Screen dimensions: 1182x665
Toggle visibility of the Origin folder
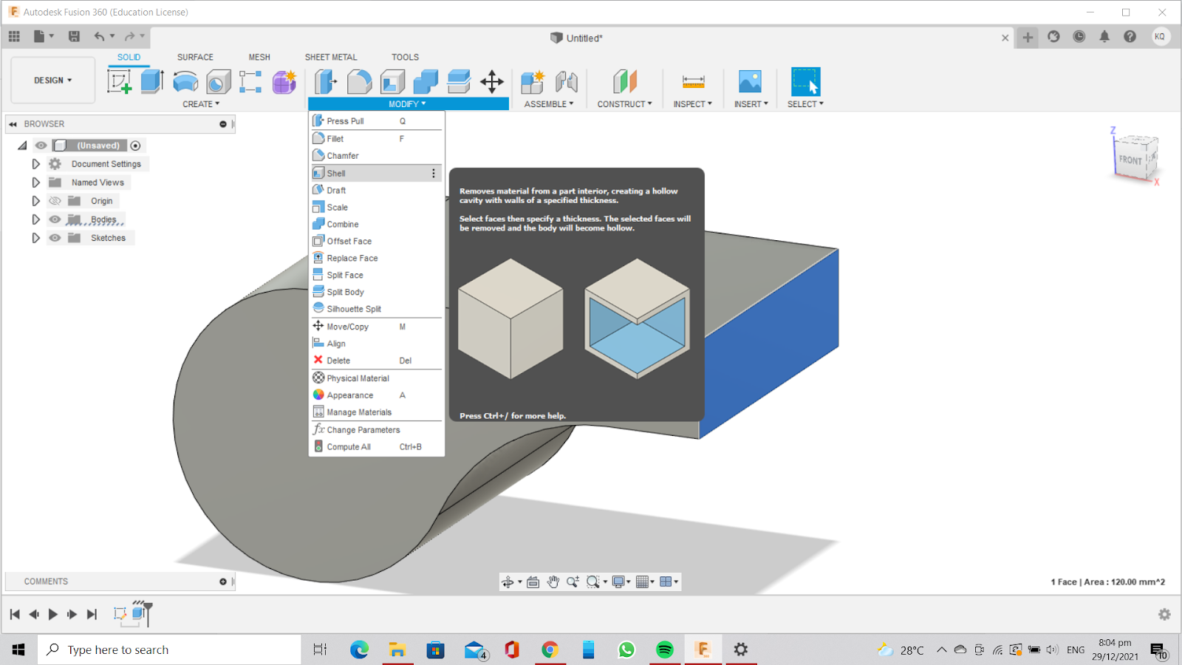[55, 201]
